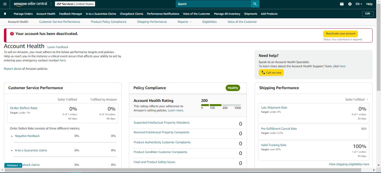Open A-to-z Guarantee claims metric link
Screen dimensions: 381x173
[x=31, y=150]
